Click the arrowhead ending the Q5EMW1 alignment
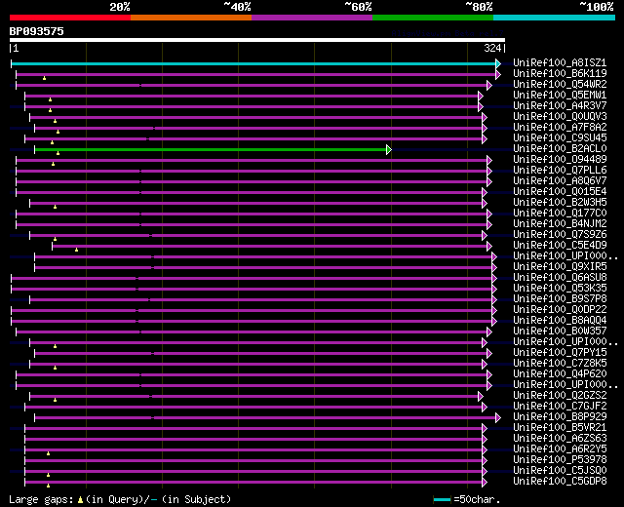The height and width of the screenshot is (507, 624). coord(481,96)
